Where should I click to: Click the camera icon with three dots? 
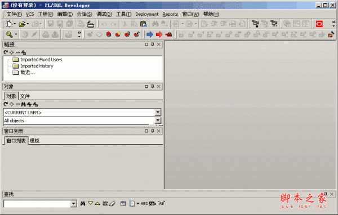pos(274,24)
